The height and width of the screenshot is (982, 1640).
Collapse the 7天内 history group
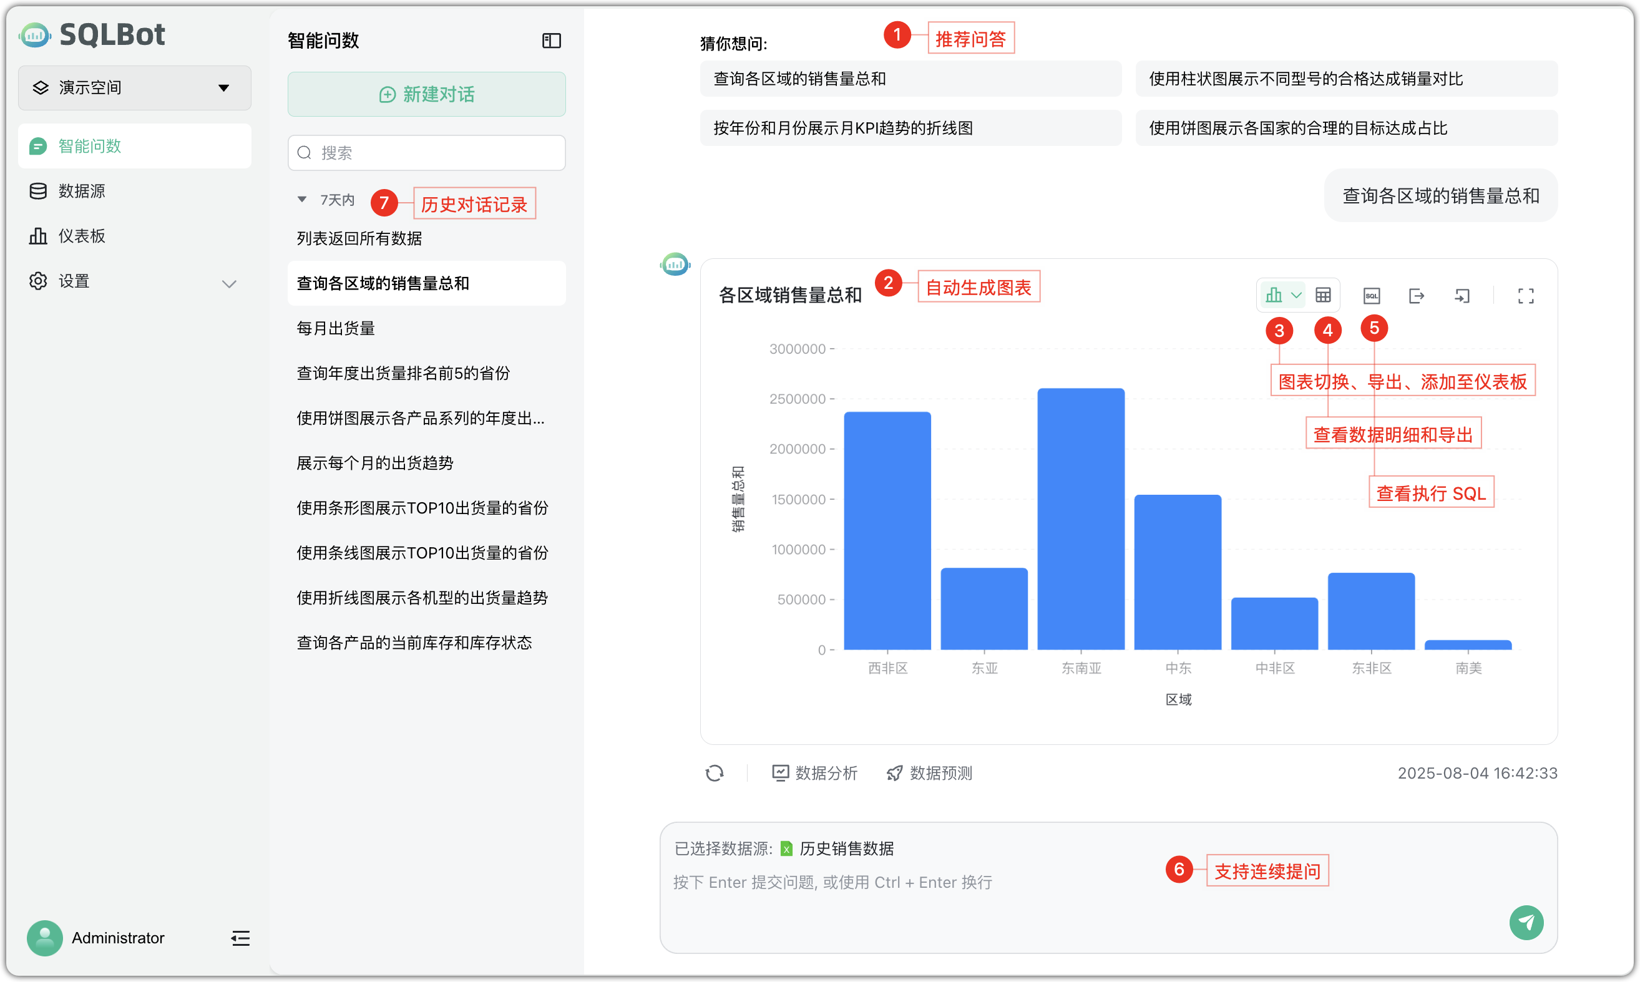click(x=302, y=199)
